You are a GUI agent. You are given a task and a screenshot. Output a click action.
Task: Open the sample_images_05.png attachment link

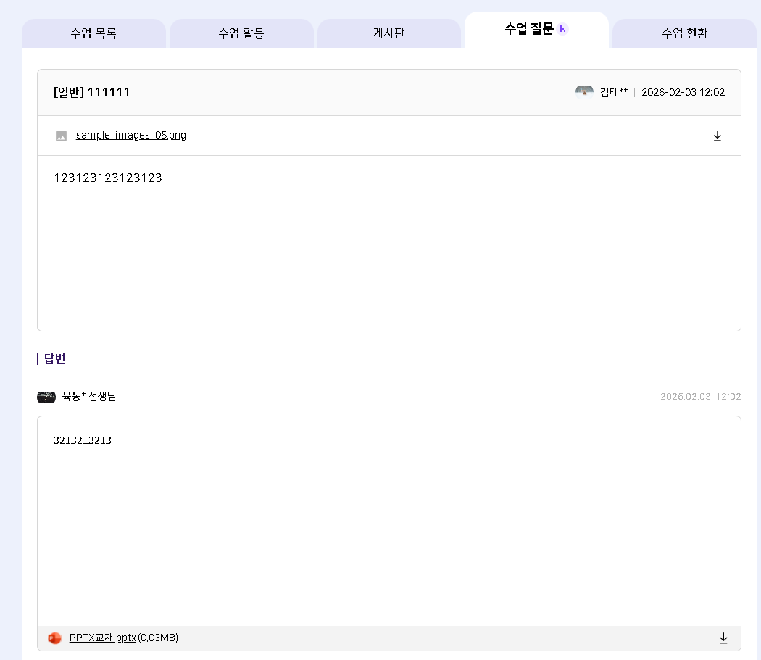pos(130,135)
